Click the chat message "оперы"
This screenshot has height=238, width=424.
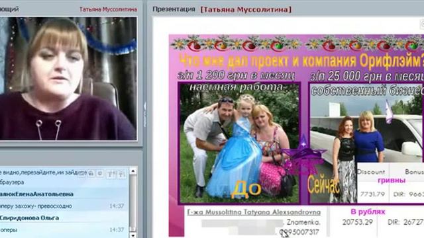[9, 230]
